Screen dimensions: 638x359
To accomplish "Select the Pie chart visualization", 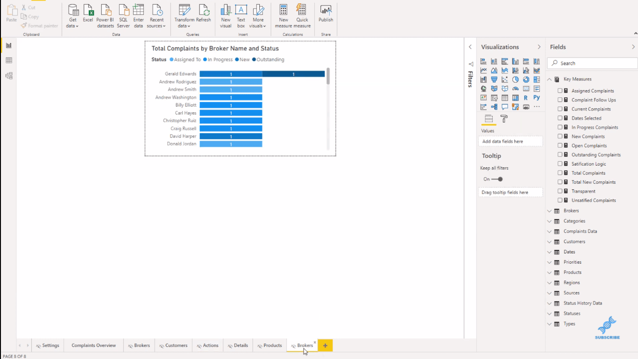I will (515, 79).
